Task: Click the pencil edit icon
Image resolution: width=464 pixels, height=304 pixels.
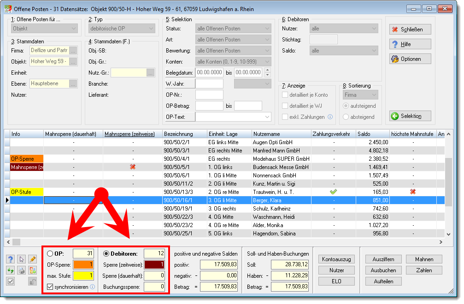Action: (x=33, y=259)
